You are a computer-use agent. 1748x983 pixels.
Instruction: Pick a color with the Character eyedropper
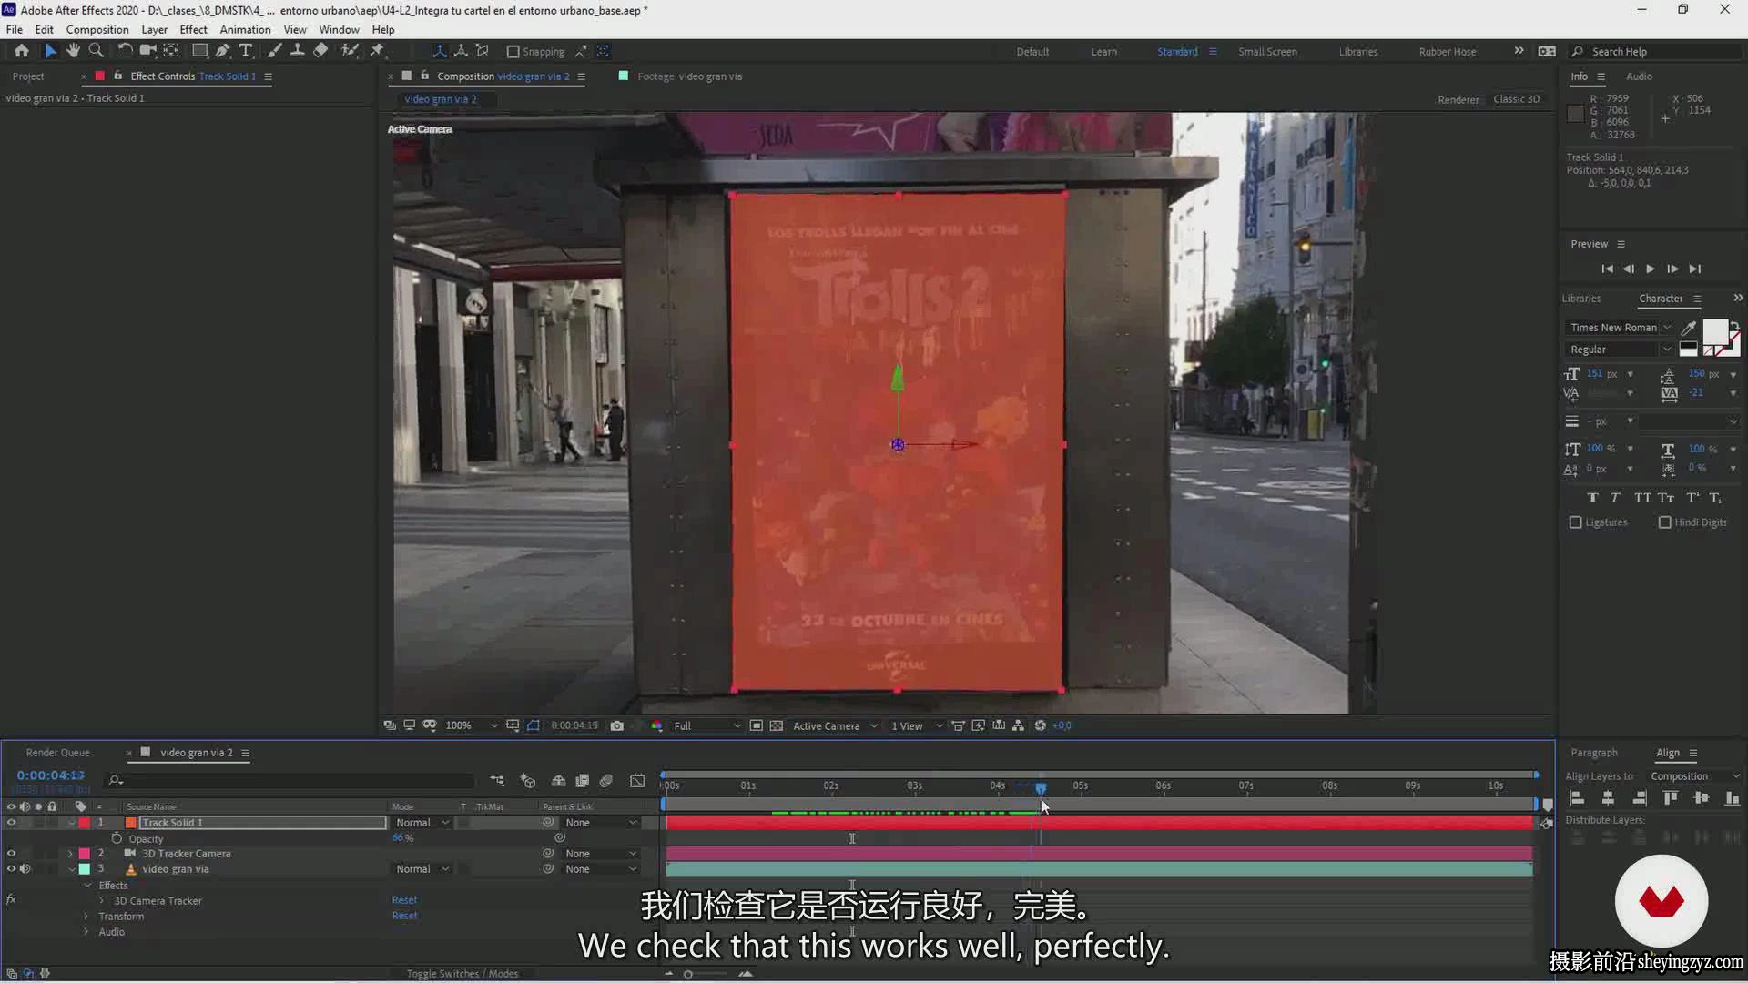[x=1688, y=328]
